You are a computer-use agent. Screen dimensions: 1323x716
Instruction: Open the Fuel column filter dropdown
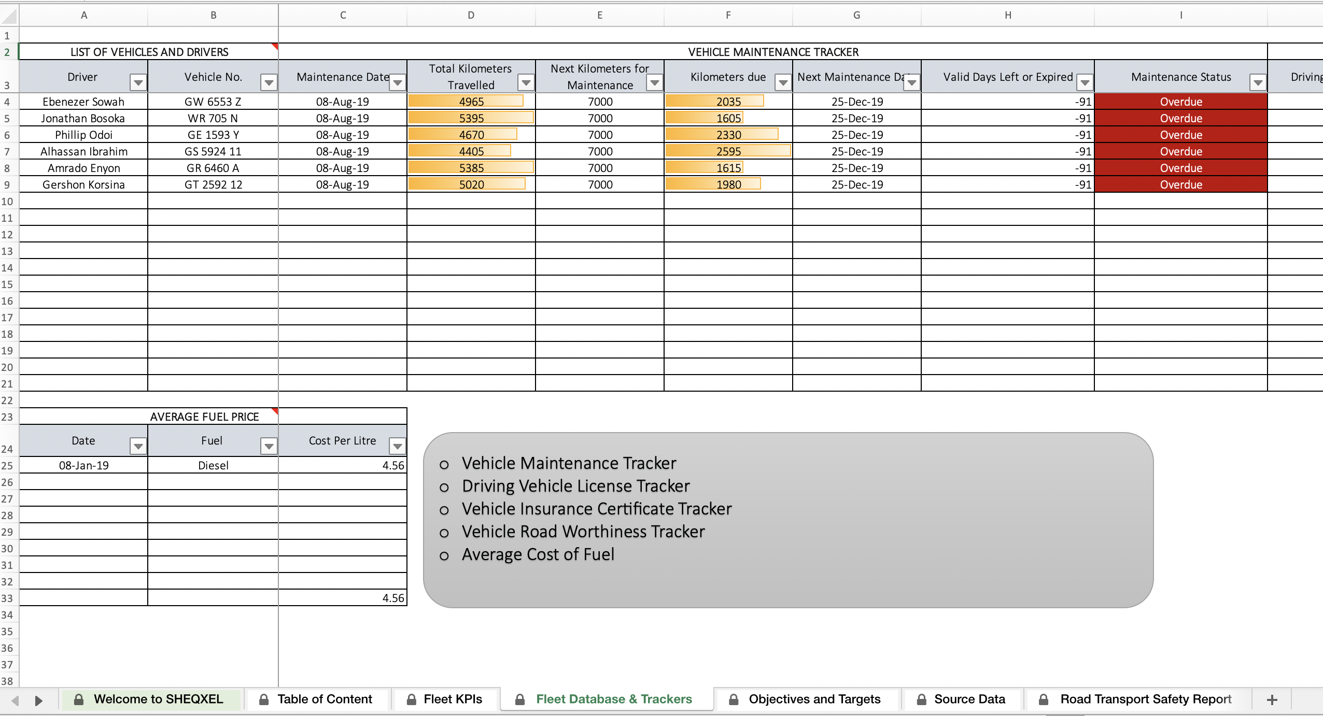[x=269, y=446]
